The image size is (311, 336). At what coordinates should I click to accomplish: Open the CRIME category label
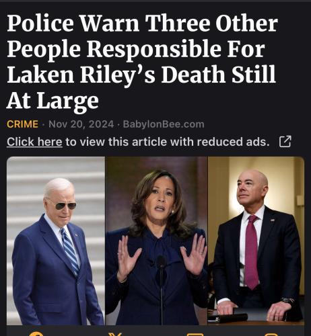pos(22,124)
